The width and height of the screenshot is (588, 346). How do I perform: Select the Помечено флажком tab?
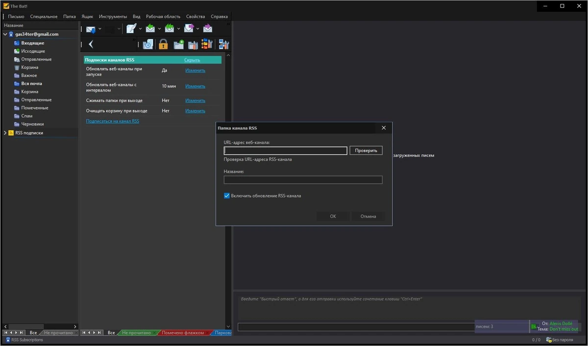point(183,333)
